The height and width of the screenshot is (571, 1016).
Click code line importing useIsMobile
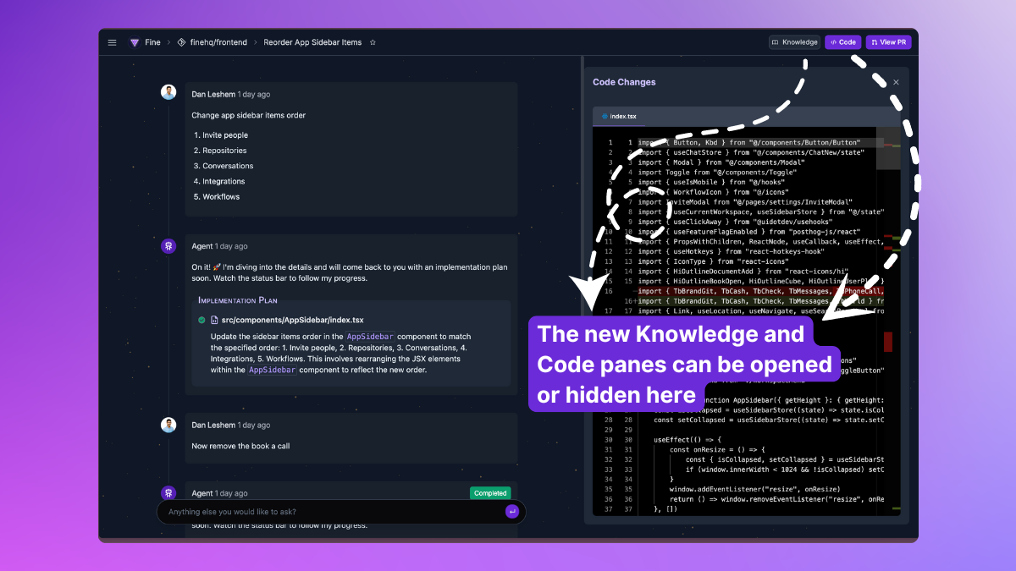712,182
